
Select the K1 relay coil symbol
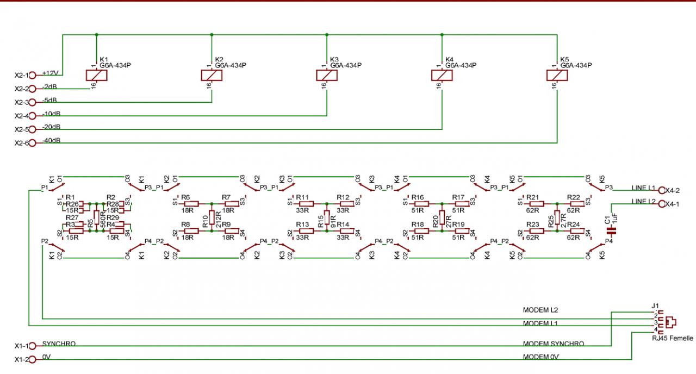click(96, 75)
